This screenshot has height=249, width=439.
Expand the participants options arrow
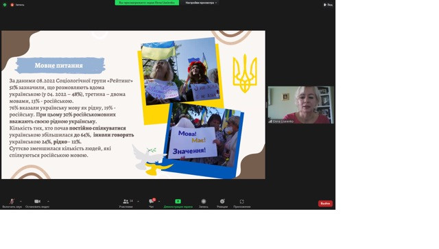click(x=138, y=202)
